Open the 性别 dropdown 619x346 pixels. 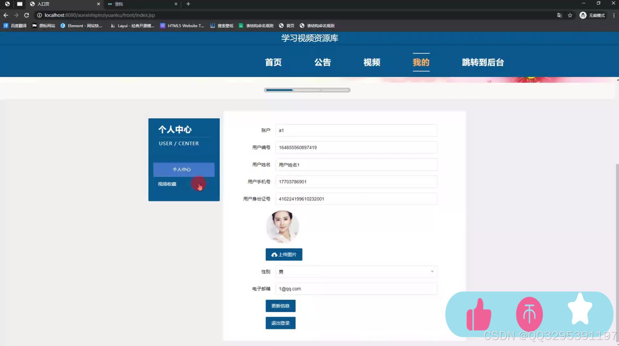point(356,272)
